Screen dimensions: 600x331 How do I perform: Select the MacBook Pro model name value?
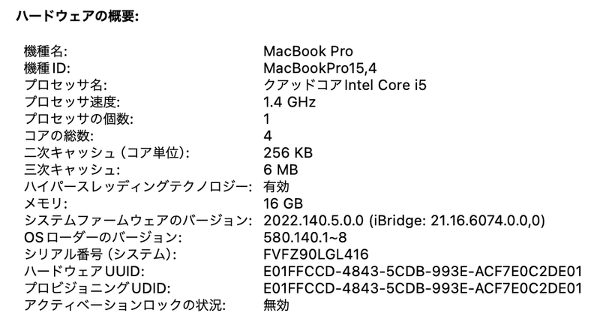click(x=307, y=52)
